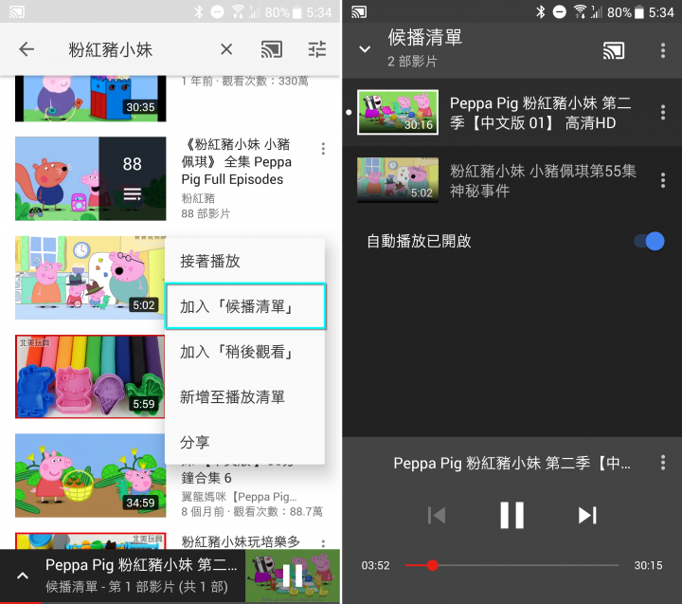This screenshot has width=682, height=604.
Task: Select 分享 from context menu
Action: pos(245,442)
